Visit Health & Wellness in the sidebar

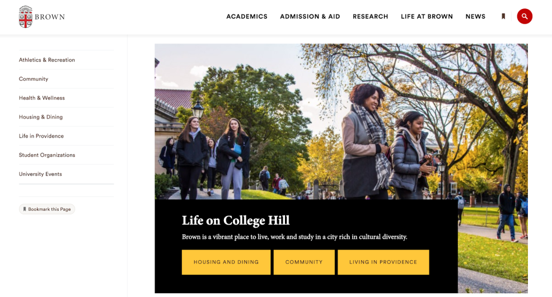42,98
